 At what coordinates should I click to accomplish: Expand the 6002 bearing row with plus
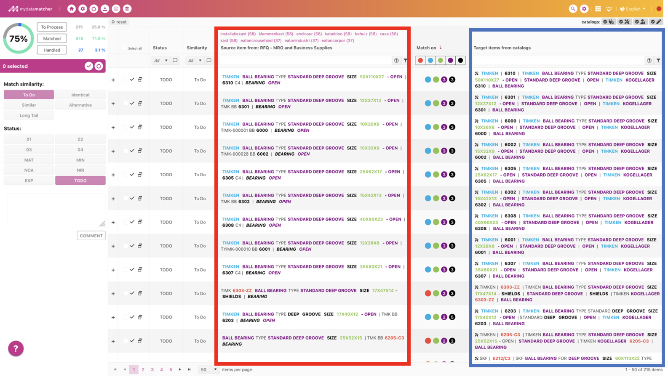113,151
